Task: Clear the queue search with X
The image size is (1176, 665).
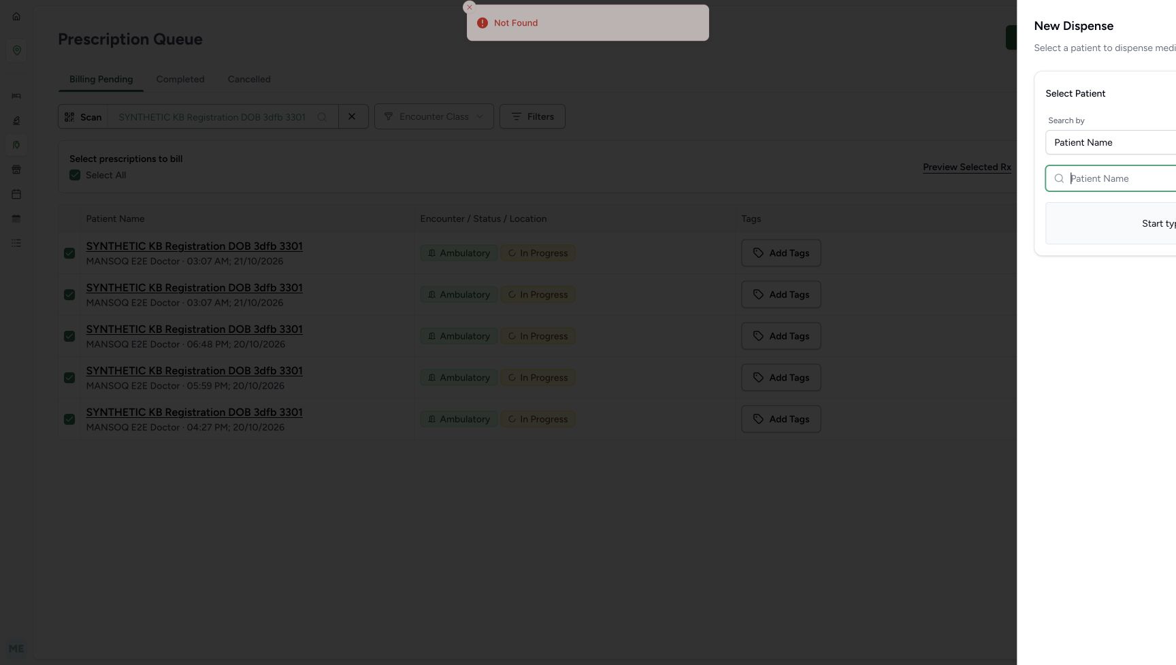Action: [x=353, y=116]
